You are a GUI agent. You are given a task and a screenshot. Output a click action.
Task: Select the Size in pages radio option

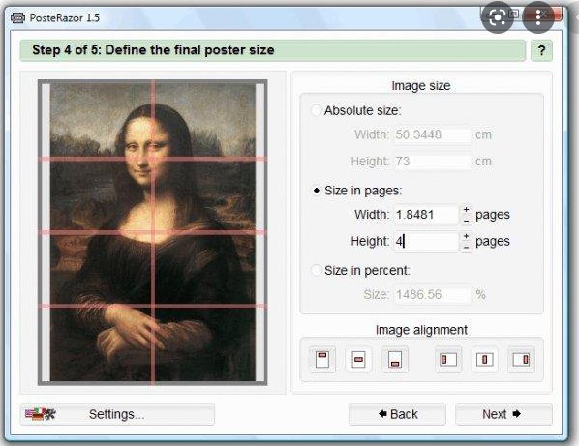point(316,191)
